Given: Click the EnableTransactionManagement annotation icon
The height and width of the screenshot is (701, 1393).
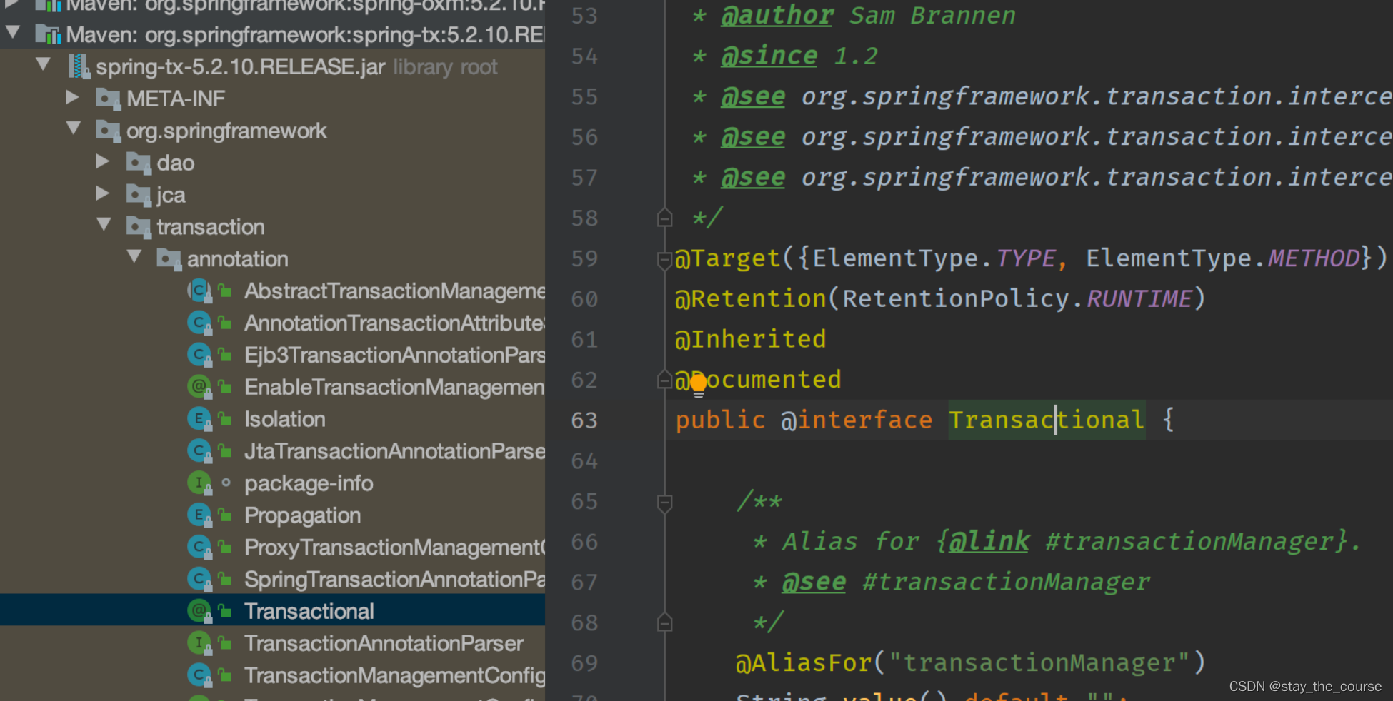Looking at the screenshot, I should click(x=200, y=387).
